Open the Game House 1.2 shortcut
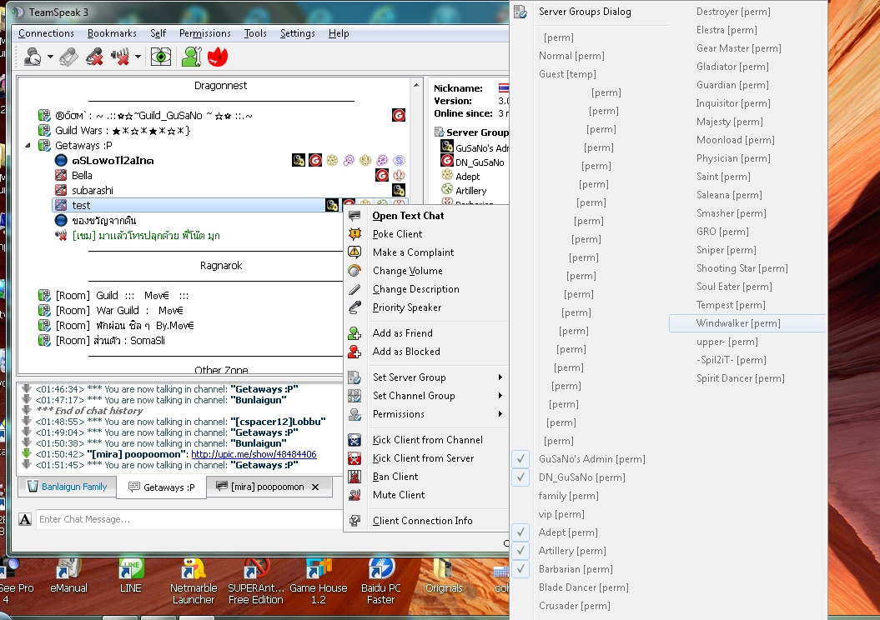Viewport: 880px width, 620px height. tap(318, 582)
